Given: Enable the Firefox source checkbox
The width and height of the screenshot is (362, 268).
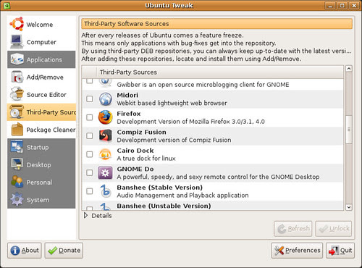Looking at the screenshot, I should click(90, 117).
